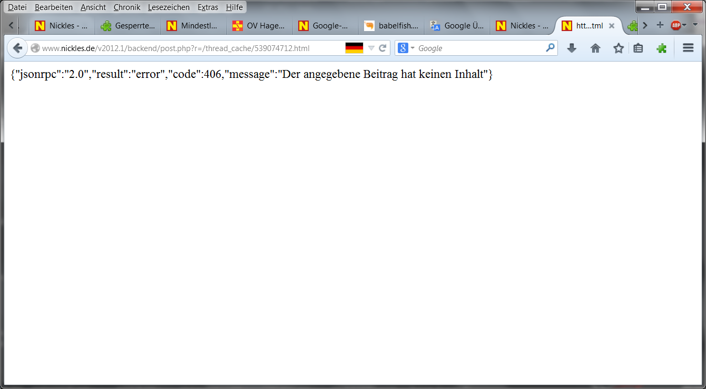
Task: Open the Adblock Plus dropdown arrow
Action: click(684, 25)
